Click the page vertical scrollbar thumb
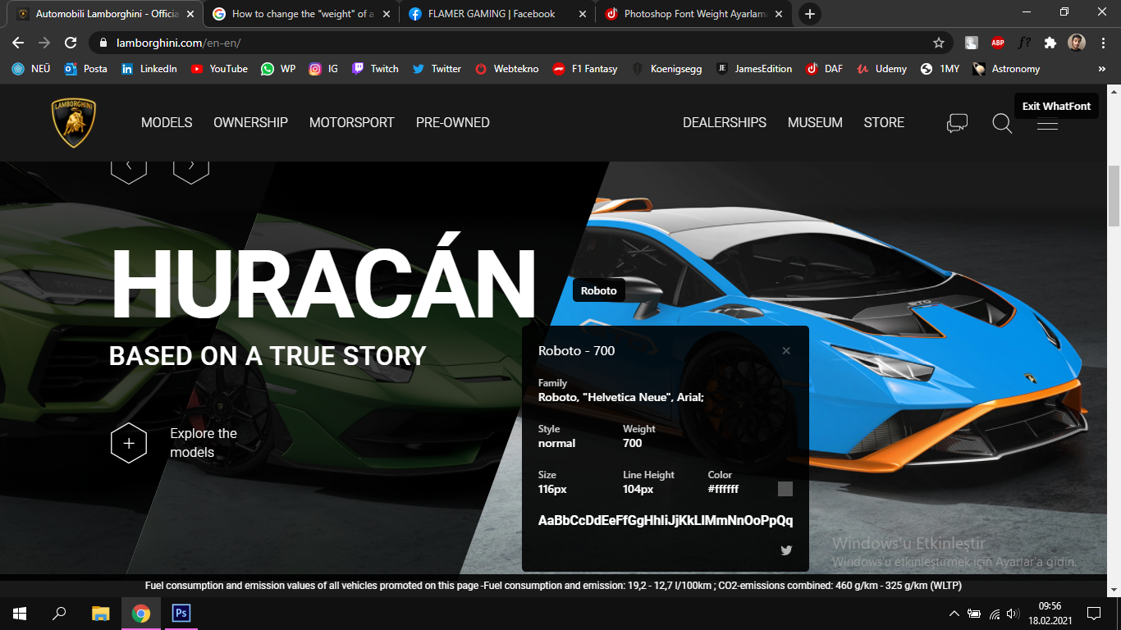 (x=1114, y=196)
